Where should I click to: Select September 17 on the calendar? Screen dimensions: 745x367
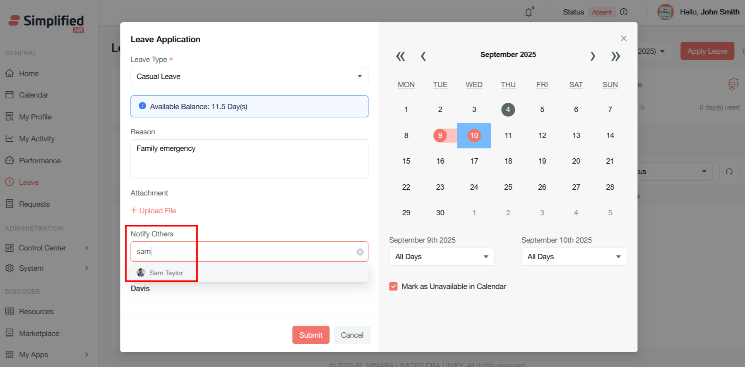(474, 161)
